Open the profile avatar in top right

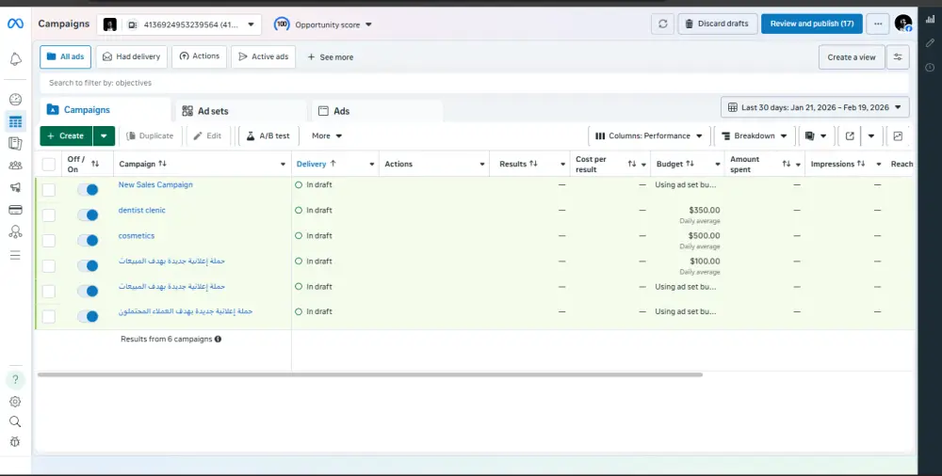[x=903, y=24]
